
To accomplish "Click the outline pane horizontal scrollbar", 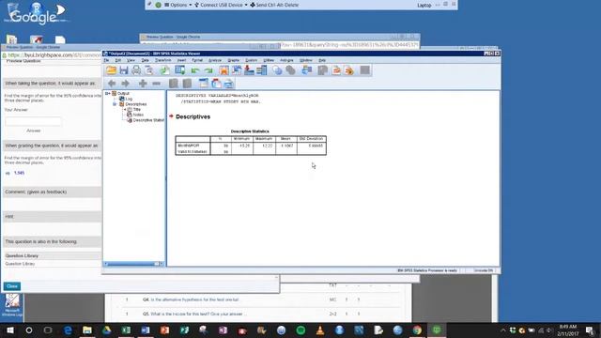I will point(132,264).
